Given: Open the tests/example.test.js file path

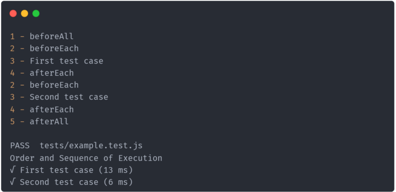Looking at the screenshot, I should pyautogui.click(x=91, y=146).
